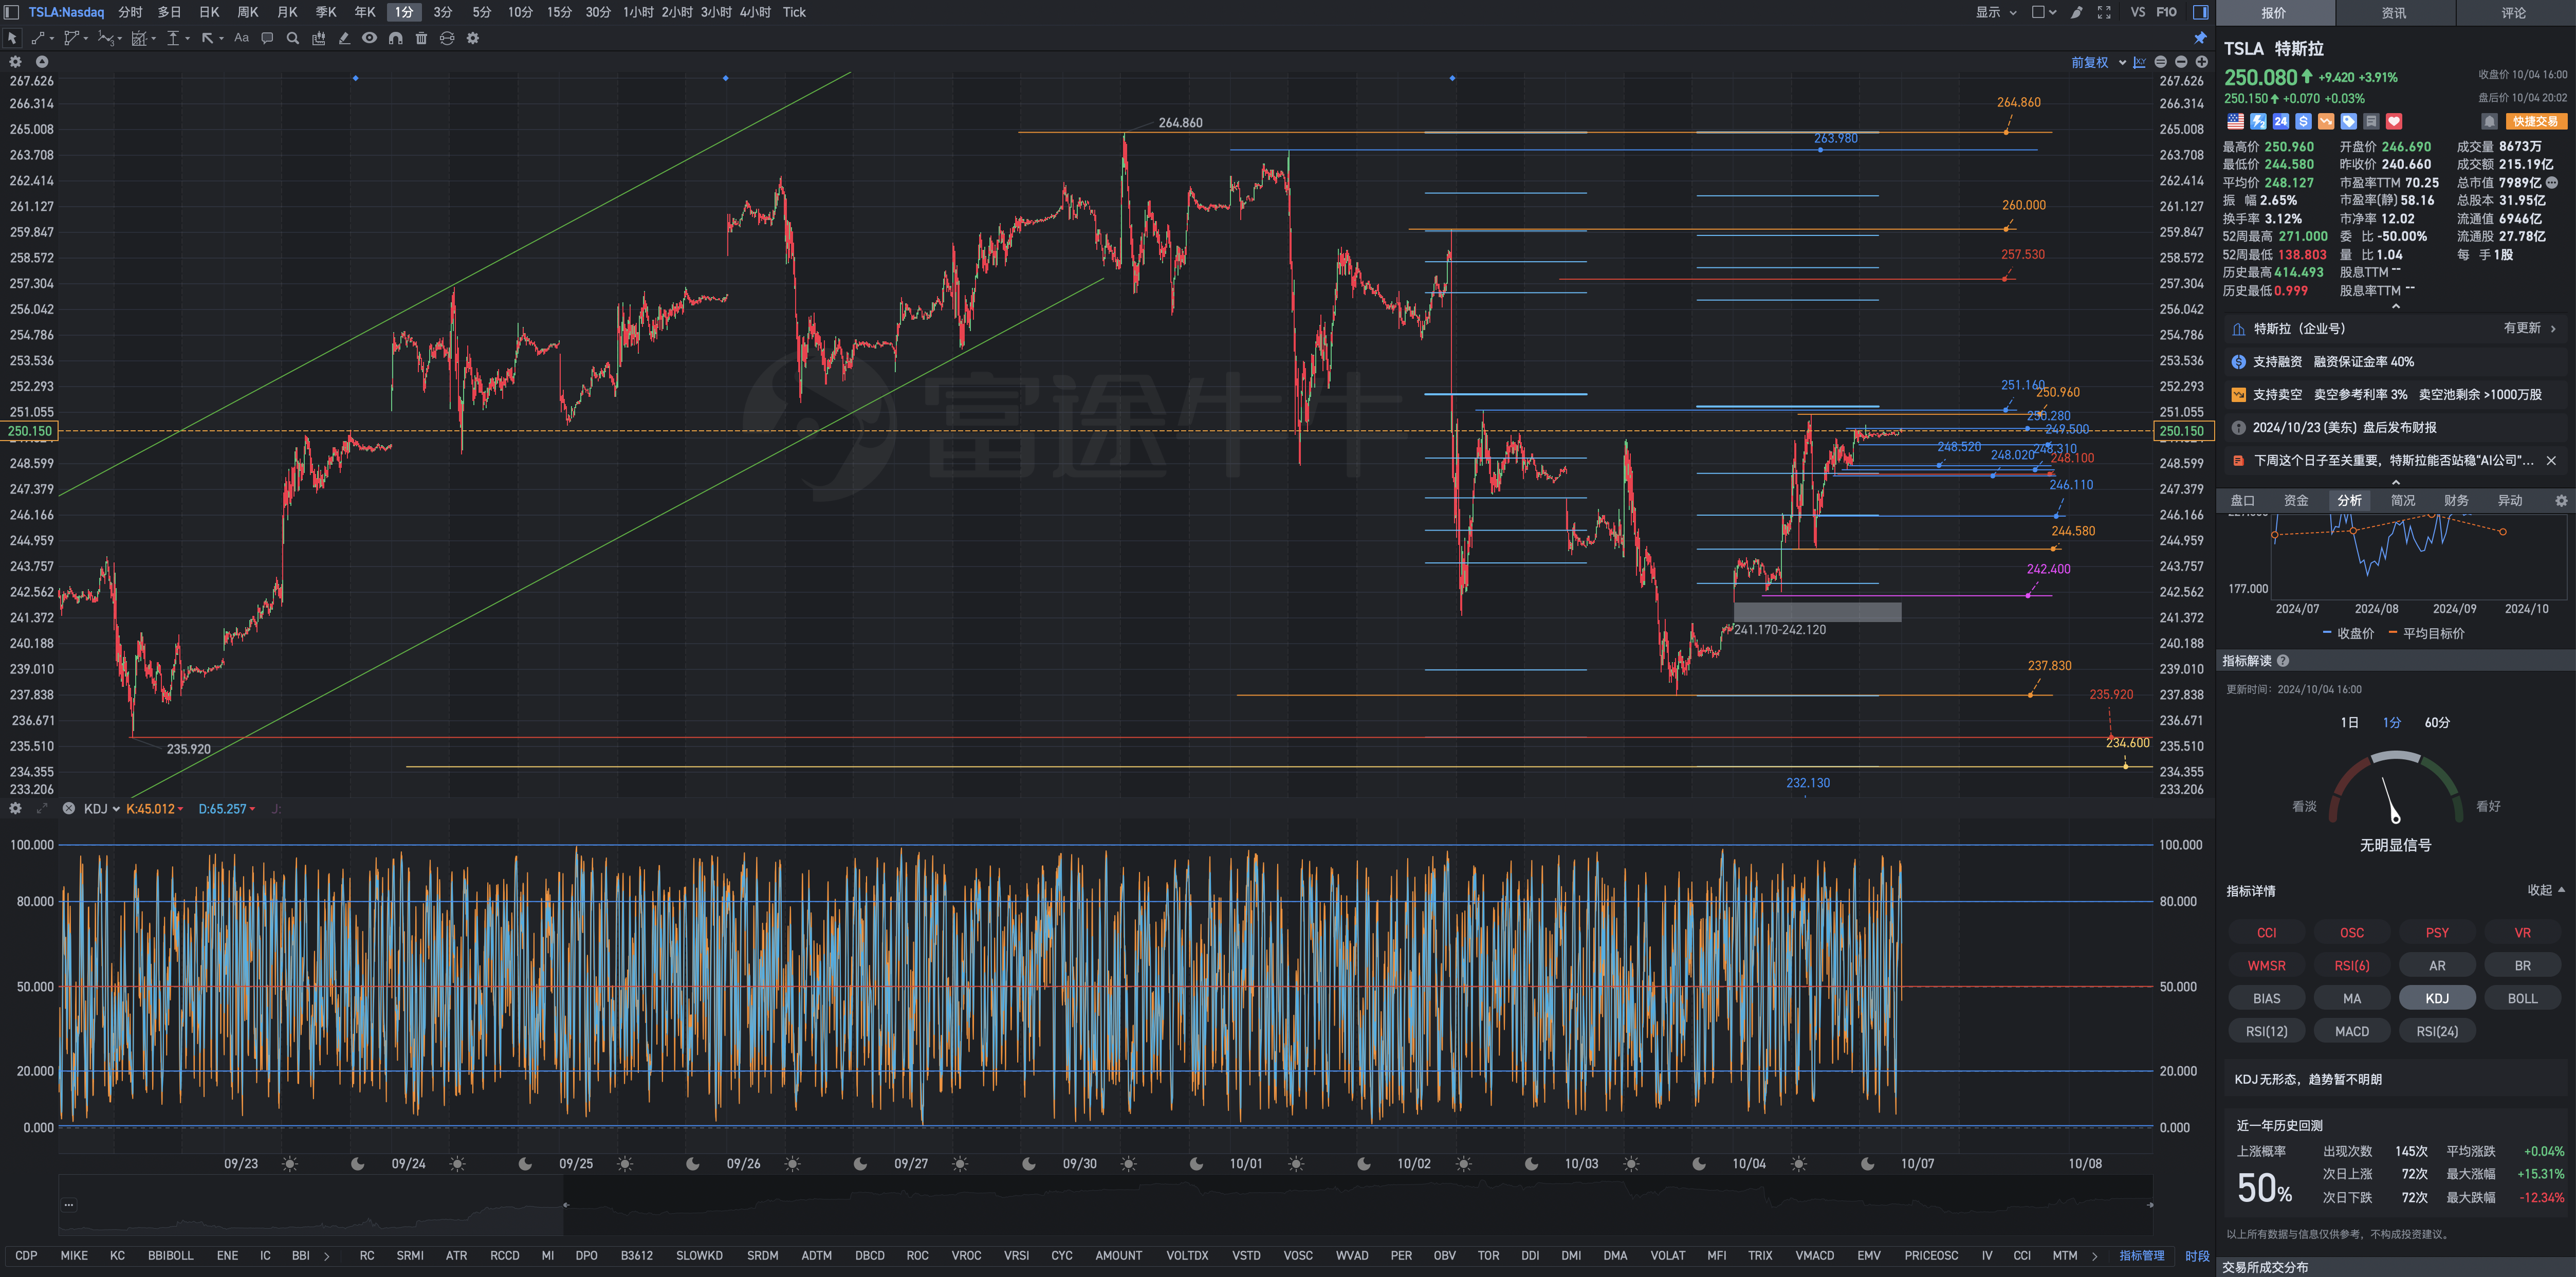The width and height of the screenshot is (2576, 1277).
Task: Open the 资讯 news tab
Action: [2394, 13]
